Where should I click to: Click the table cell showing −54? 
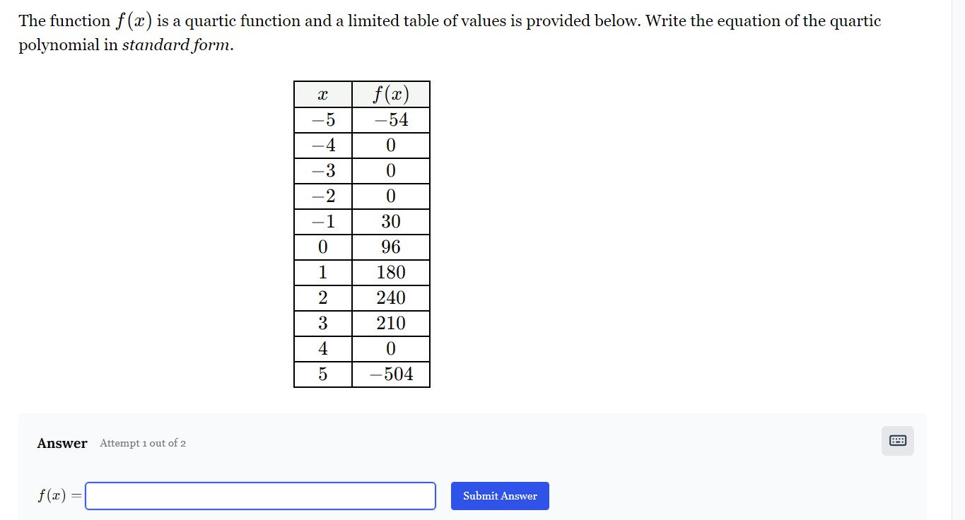391,120
